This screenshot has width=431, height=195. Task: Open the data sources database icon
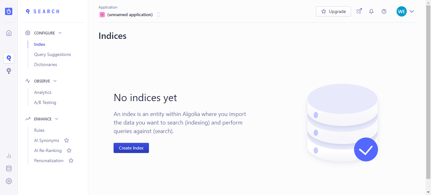[x=9, y=168]
